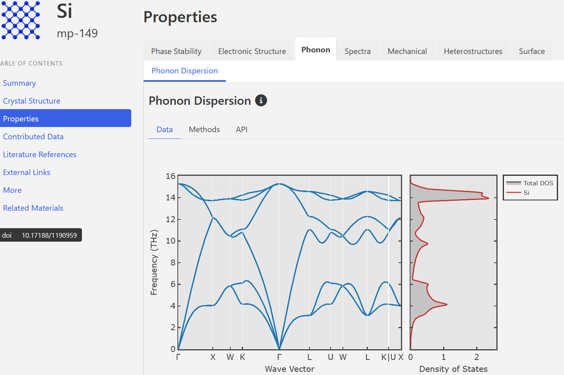Click the Phonon Dispersion info icon
The width and height of the screenshot is (564, 375).
[261, 101]
